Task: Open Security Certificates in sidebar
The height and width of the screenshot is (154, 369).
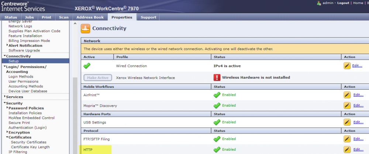Action: coord(28,142)
